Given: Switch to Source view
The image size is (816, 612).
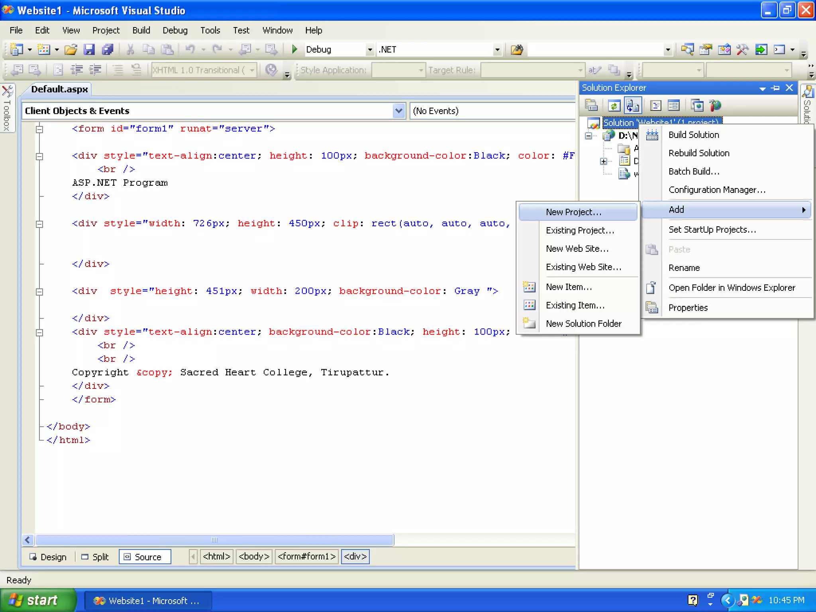Looking at the screenshot, I should pos(145,557).
